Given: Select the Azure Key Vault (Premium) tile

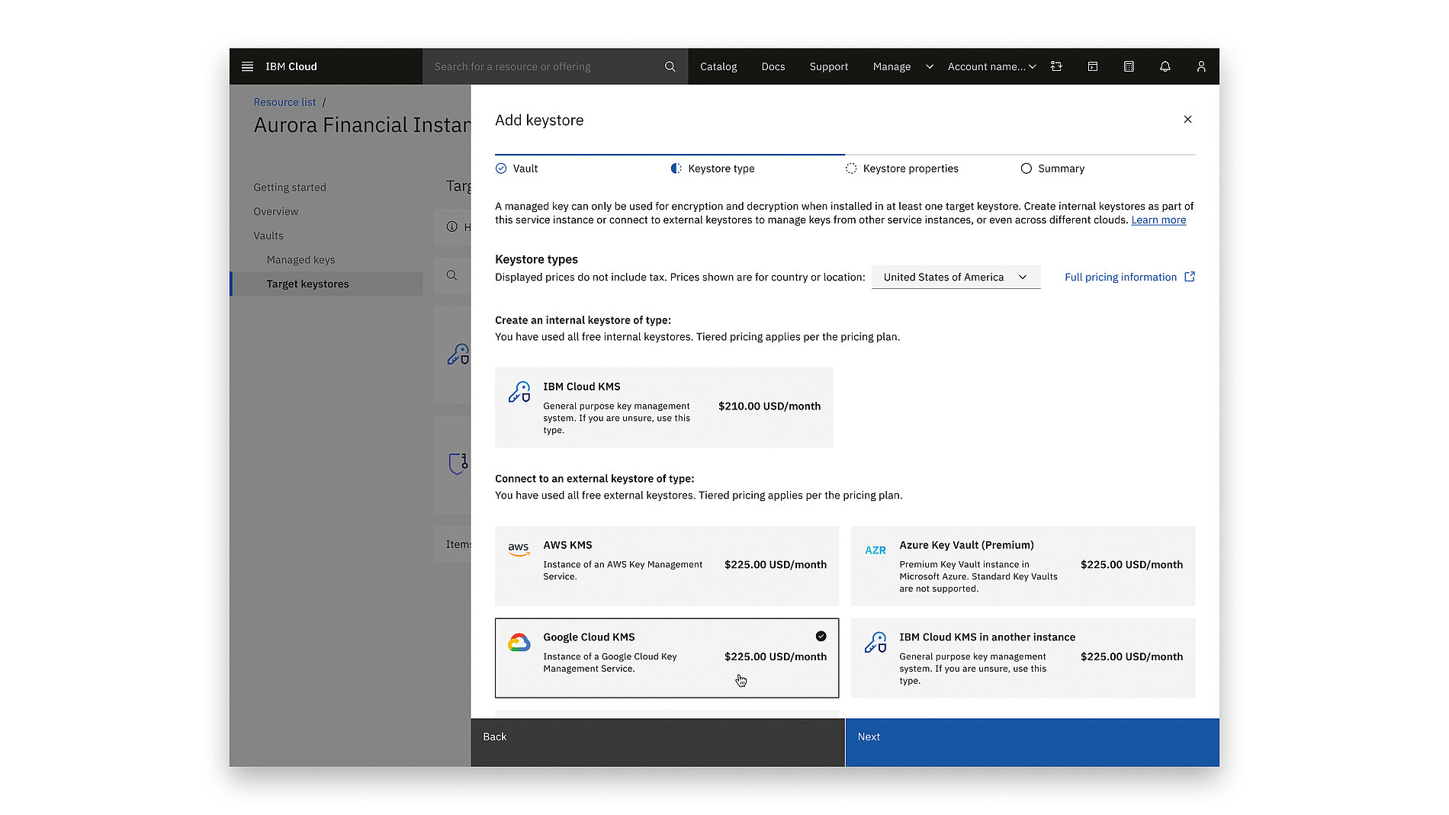Looking at the screenshot, I should click(x=1023, y=566).
